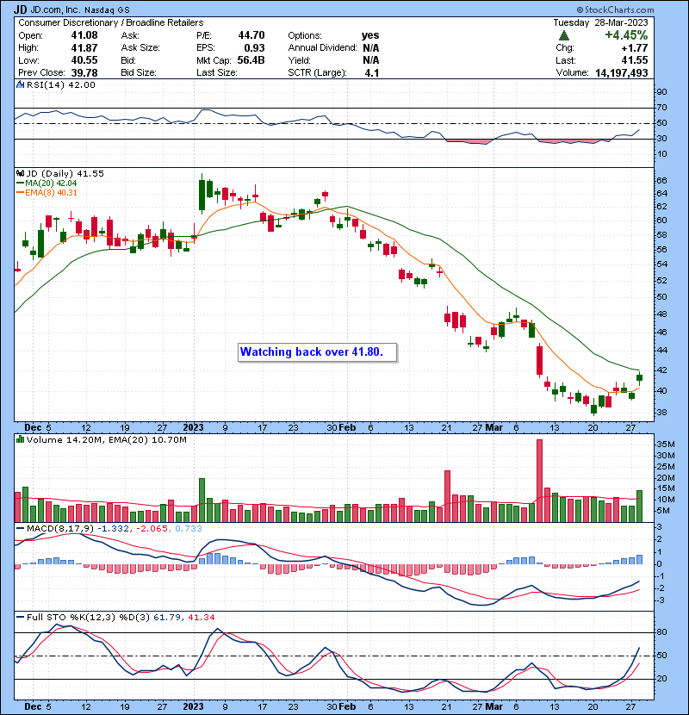
Task: Click the date 'Tuesday 28-Mar-2023'
Action: coord(600,22)
